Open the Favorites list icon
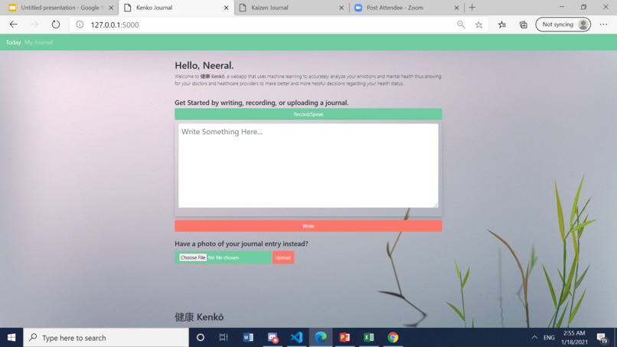This screenshot has height=347, width=617. pos(501,25)
